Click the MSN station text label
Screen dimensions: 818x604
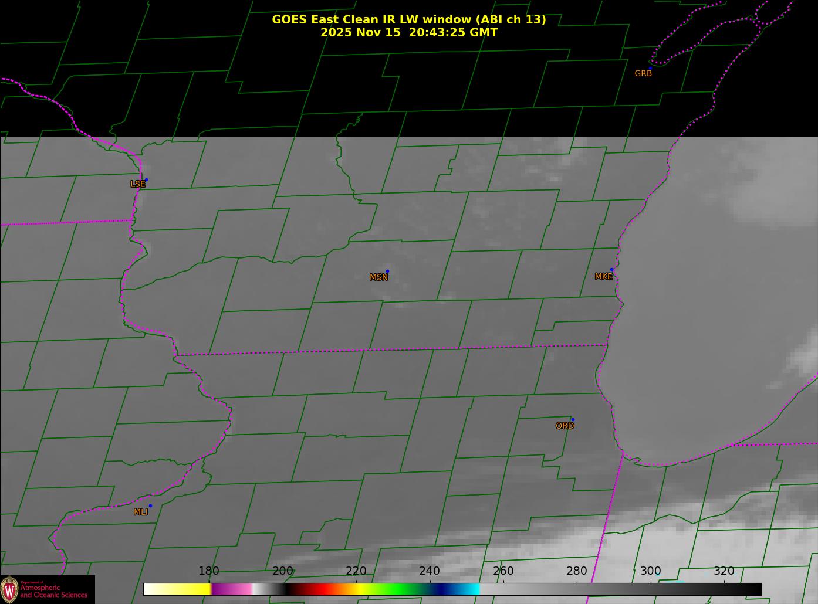378,277
